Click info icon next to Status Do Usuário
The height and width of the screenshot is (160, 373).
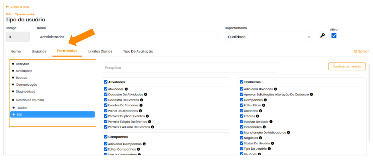coord(273,143)
